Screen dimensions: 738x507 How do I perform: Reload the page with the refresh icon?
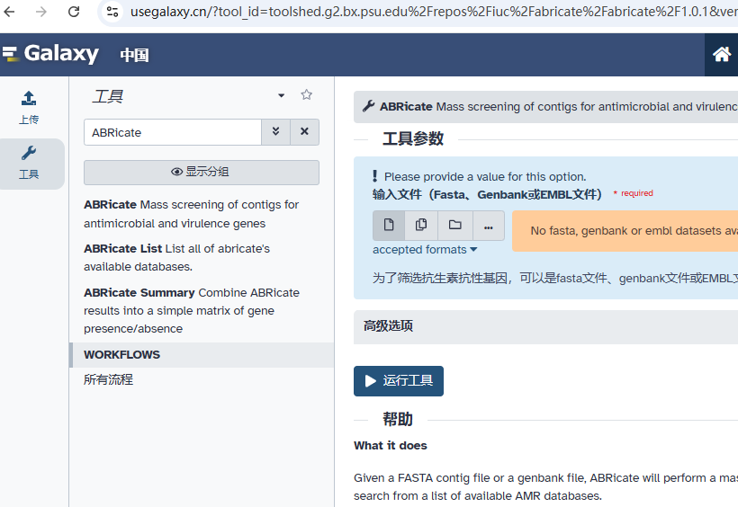coord(74,12)
